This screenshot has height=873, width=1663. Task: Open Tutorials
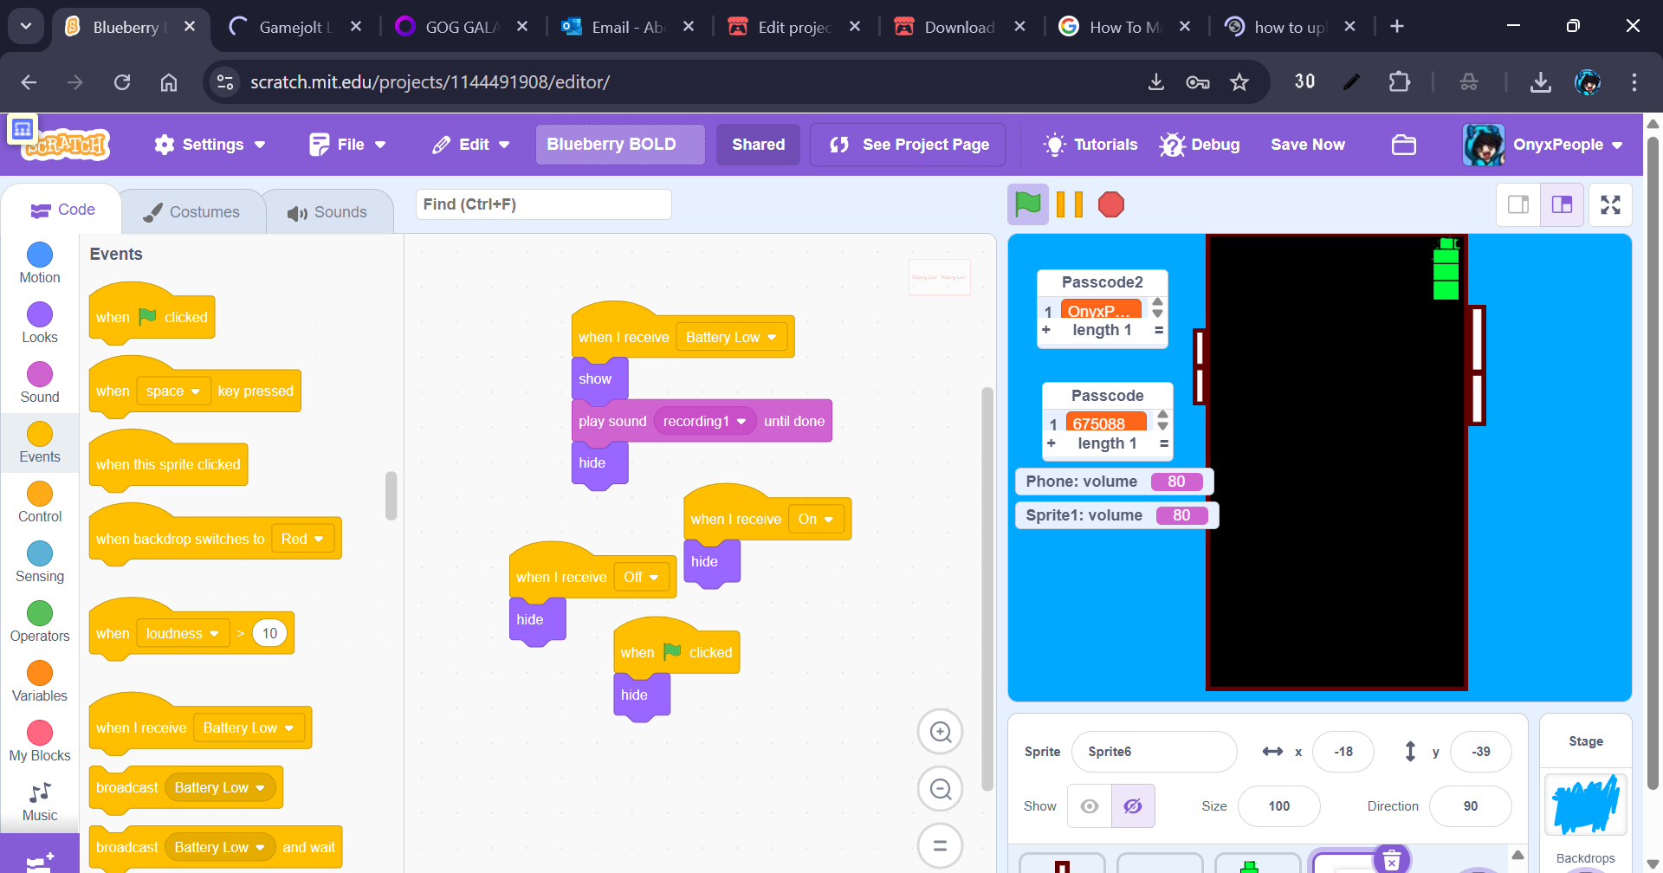coord(1091,145)
